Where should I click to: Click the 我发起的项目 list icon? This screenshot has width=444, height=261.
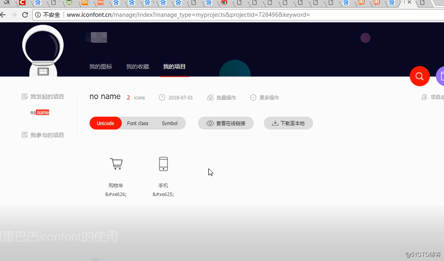click(25, 97)
